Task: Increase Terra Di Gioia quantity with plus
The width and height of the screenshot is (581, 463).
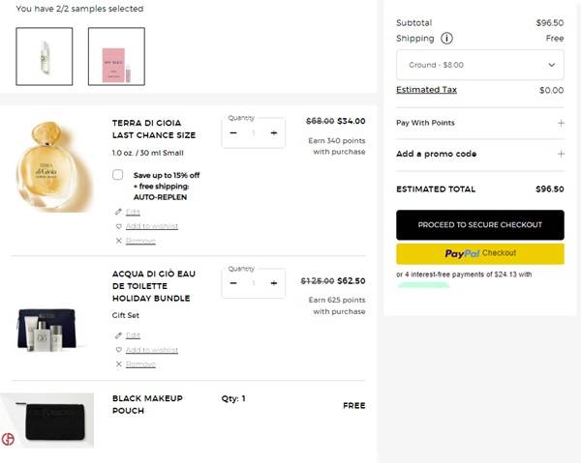Action: pos(274,132)
